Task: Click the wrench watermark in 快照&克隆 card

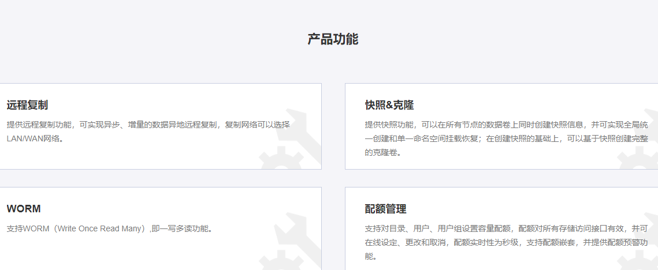Action: [x=638, y=149]
